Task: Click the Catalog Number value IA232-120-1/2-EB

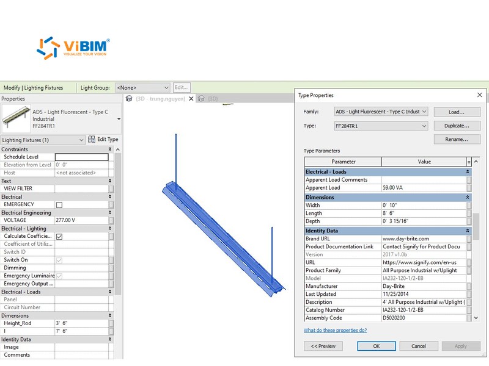Action: click(424, 310)
